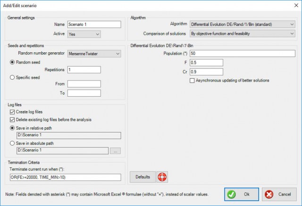
Task: Click the red lifebuoy help icon
Action: point(162,177)
